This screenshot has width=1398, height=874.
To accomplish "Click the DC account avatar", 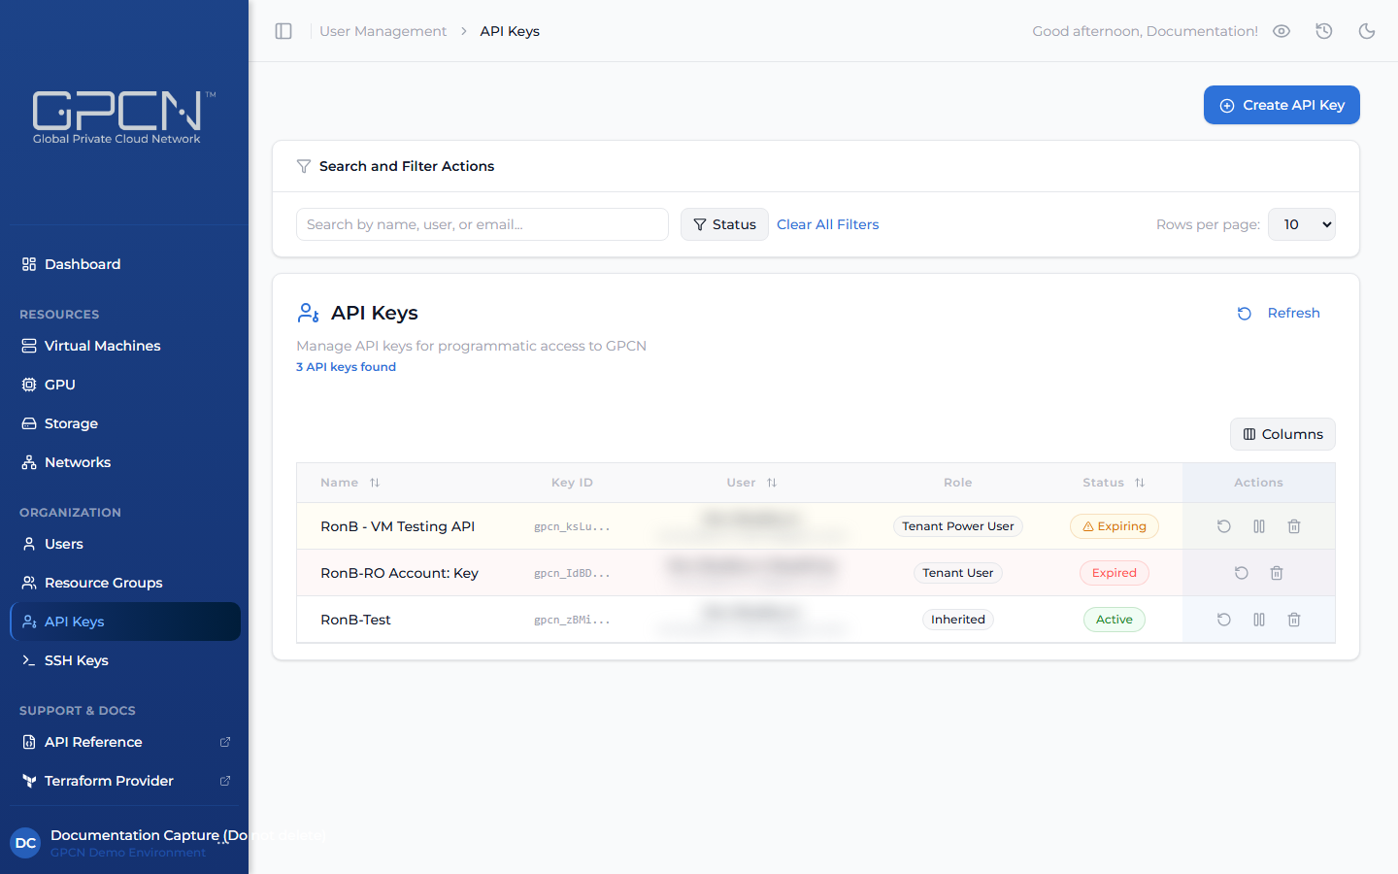I will click(x=25, y=843).
